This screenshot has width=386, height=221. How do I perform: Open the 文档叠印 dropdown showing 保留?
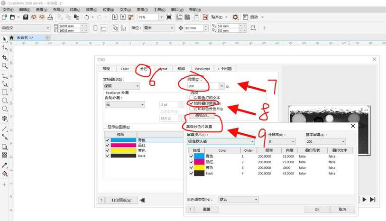121,86
